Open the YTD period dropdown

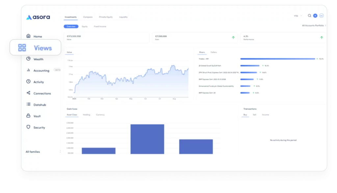[x=298, y=16]
